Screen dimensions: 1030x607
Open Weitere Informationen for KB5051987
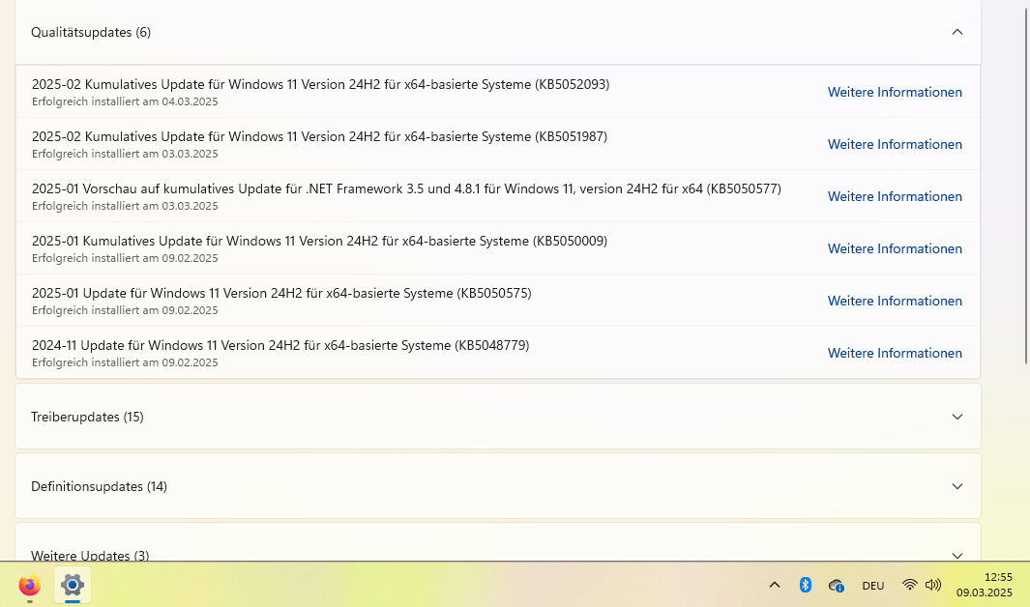[895, 144]
